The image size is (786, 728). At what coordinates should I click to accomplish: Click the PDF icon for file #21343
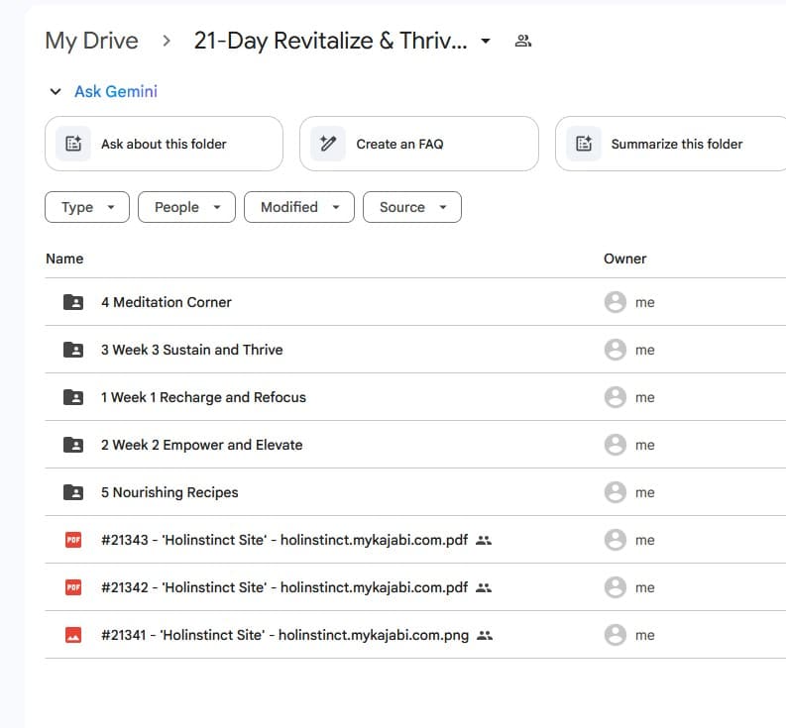pyautogui.click(x=72, y=540)
